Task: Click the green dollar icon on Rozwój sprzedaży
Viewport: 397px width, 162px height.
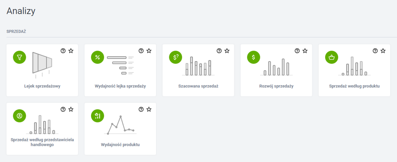Action: click(x=254, y=57)
